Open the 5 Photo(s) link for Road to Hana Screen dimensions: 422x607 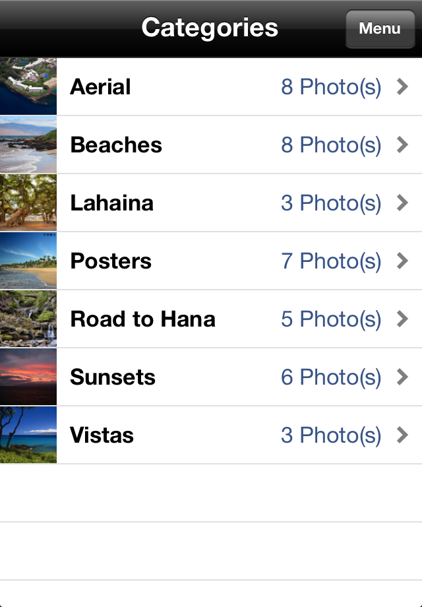point(331,319)
